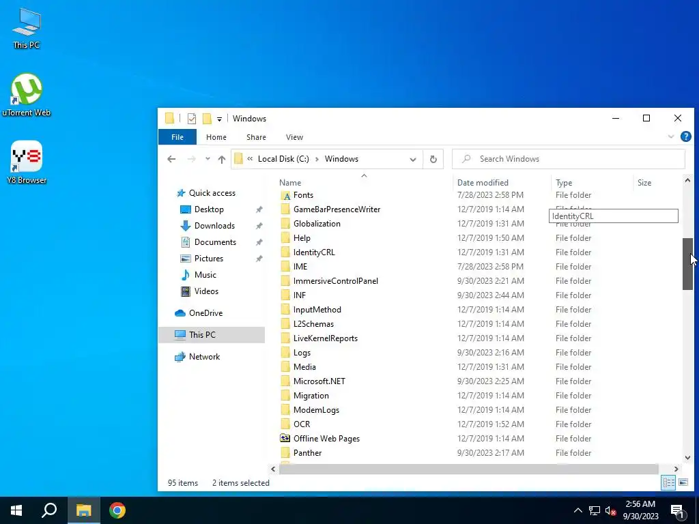Open Explorer Help icon
Image resolution: width=699 pixels, height=524 pixels.
tap(685, 136)
